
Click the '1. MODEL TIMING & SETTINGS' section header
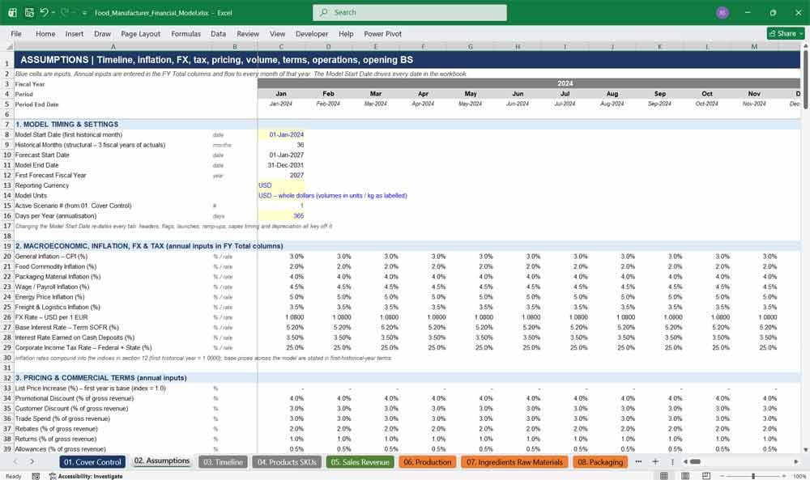[x=66, y=125]
